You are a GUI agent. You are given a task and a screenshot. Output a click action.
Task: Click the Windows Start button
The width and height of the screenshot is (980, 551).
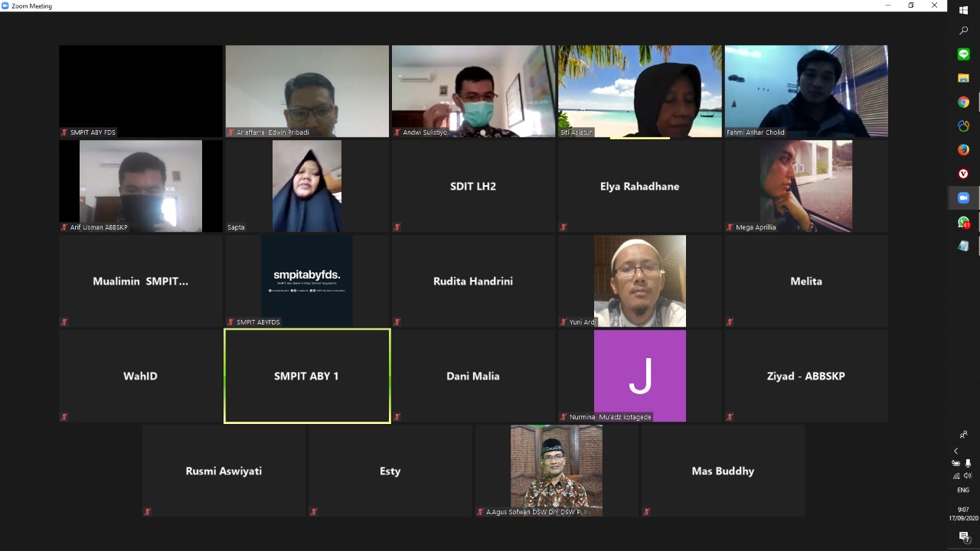click(963, 10)
